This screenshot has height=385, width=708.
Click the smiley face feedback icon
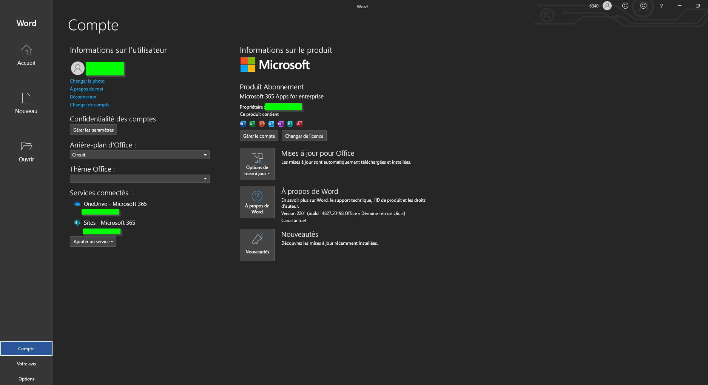tap(625, 6)
